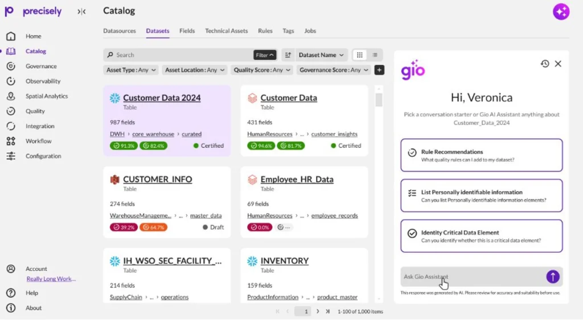The image size is (583, 320).
Task: Add another filter with plus button
Action: click(379, 70)
